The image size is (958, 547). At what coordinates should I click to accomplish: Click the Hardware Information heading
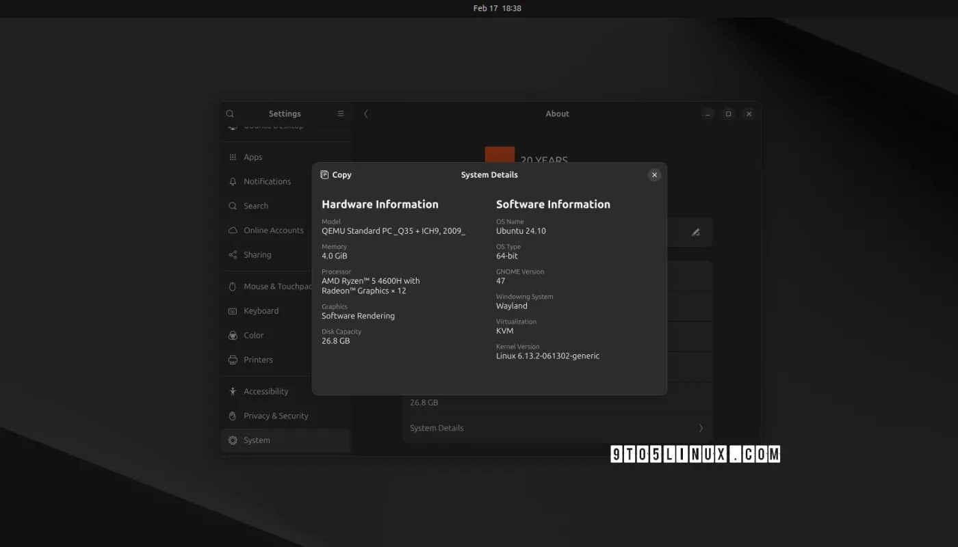point(380,204)
